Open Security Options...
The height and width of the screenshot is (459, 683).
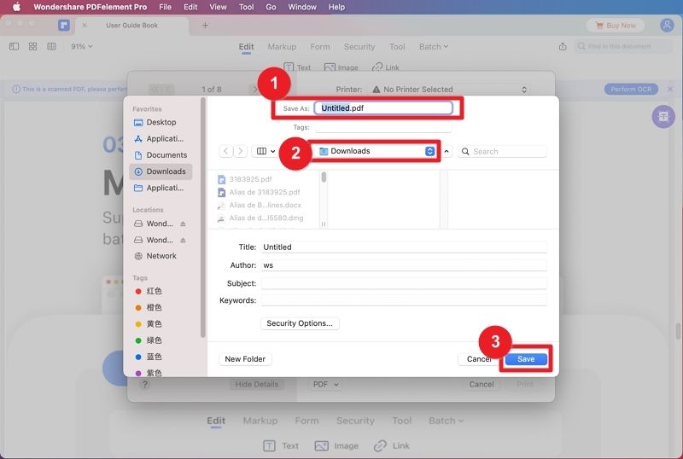tap(300, 323)
